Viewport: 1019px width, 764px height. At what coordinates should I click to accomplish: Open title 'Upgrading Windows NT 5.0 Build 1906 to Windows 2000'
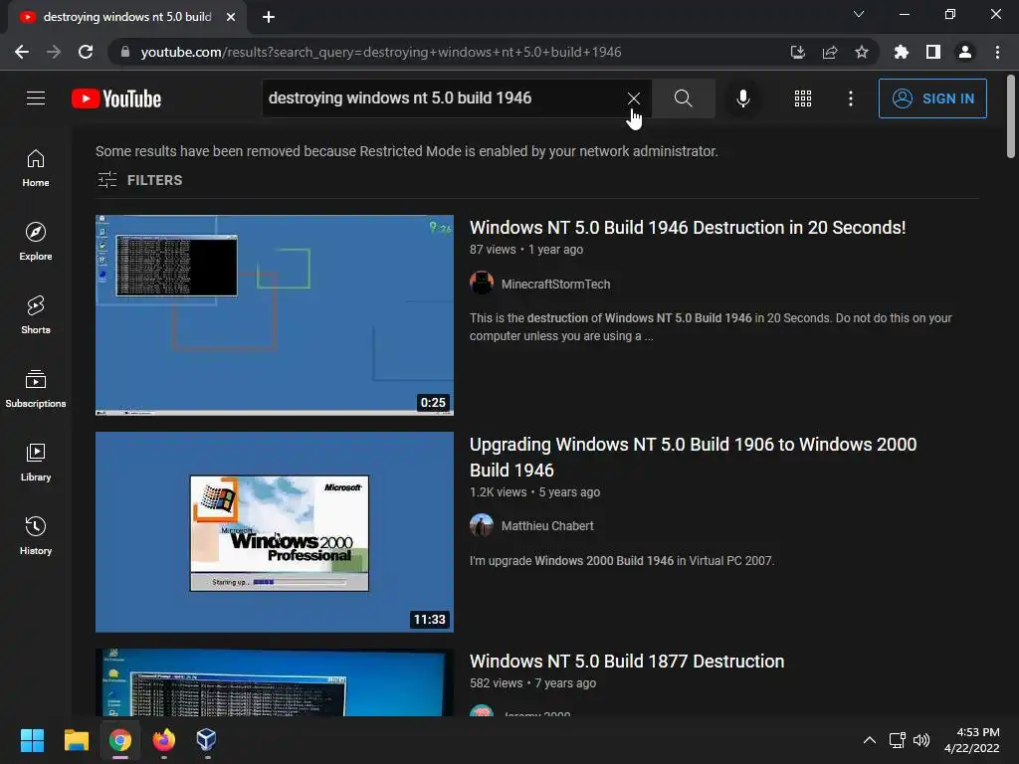(694, 457)
